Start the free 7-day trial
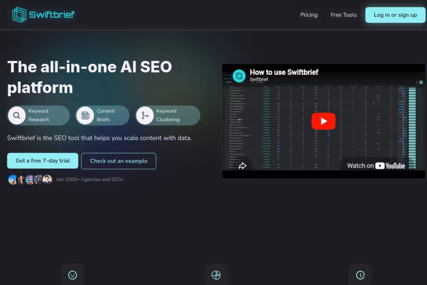 pos(43,161)
